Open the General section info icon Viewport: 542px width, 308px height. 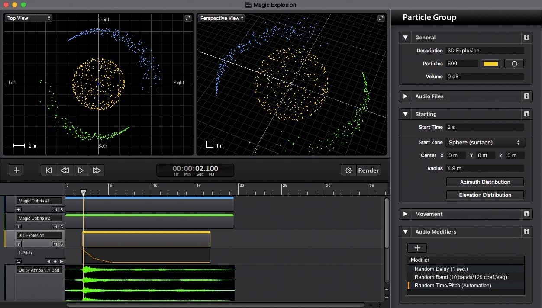pos(527,38)
